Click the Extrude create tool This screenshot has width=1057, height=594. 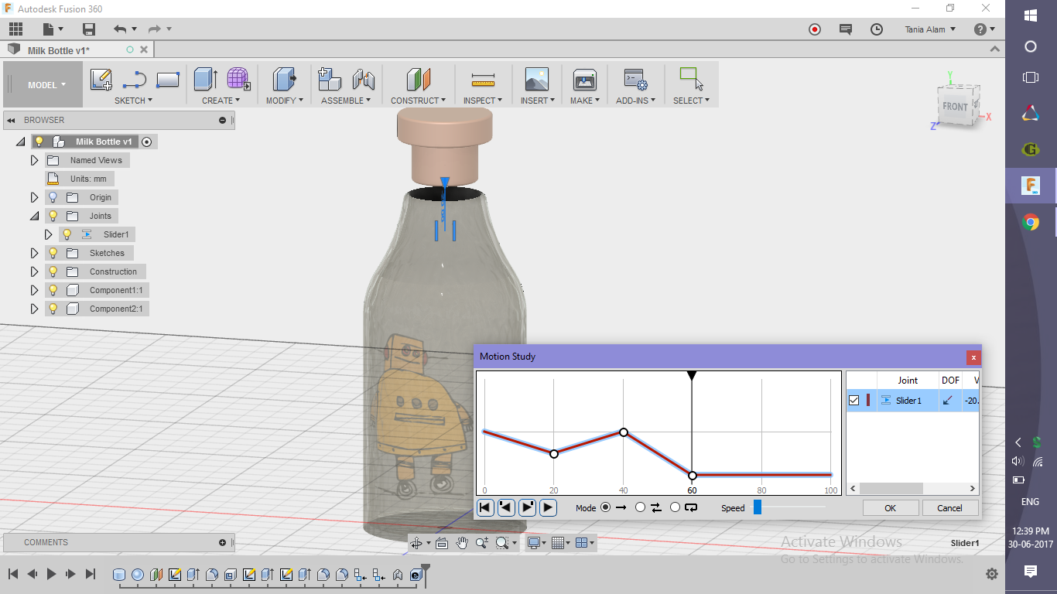pos(206,80)
